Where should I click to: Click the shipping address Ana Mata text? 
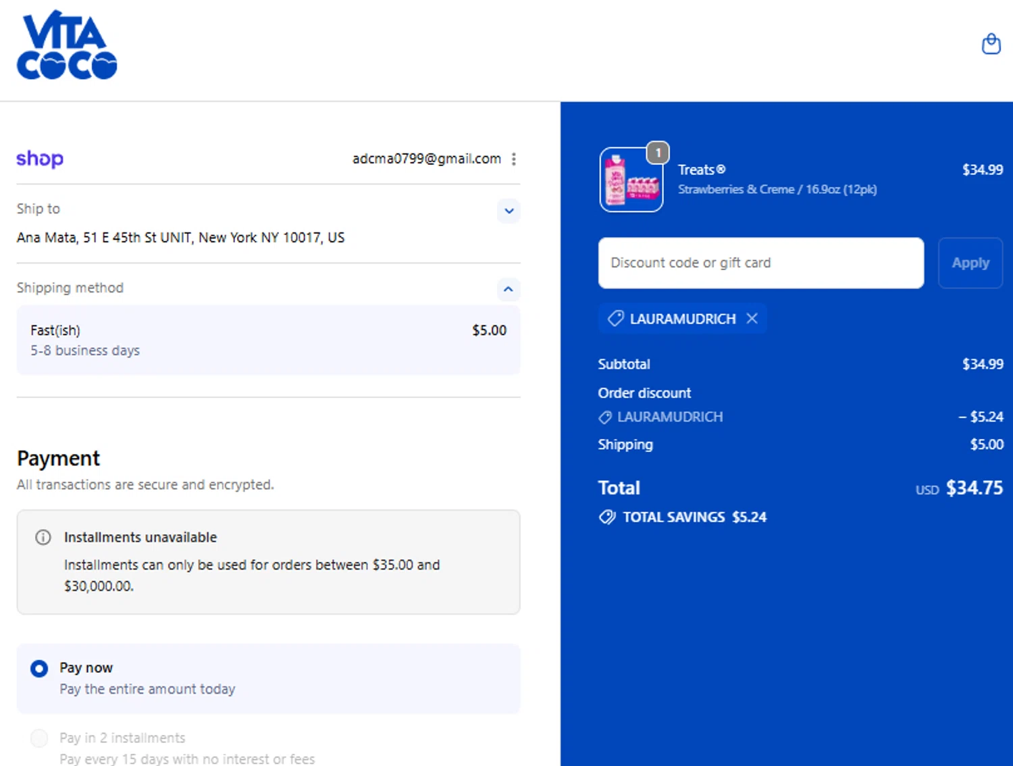click(x=180, y=238)
